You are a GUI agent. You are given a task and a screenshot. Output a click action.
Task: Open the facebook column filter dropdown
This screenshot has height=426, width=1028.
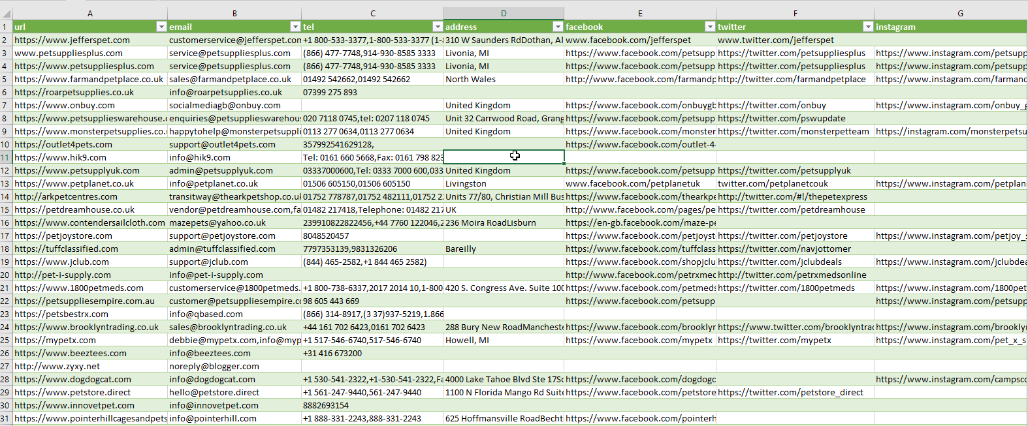coord(710,27)
